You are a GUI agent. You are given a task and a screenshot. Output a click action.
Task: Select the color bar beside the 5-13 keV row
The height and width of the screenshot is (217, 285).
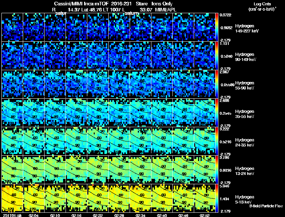click(x=217, y=198)
